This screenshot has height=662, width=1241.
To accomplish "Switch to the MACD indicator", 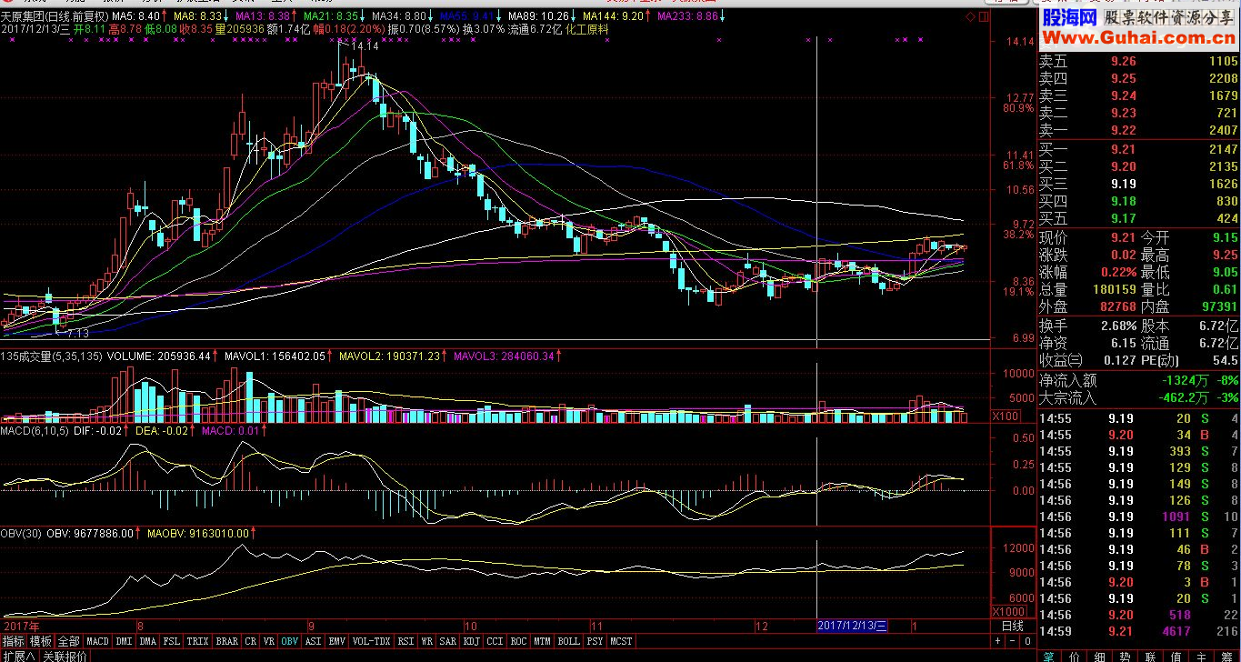I will (x=97, y=641).
